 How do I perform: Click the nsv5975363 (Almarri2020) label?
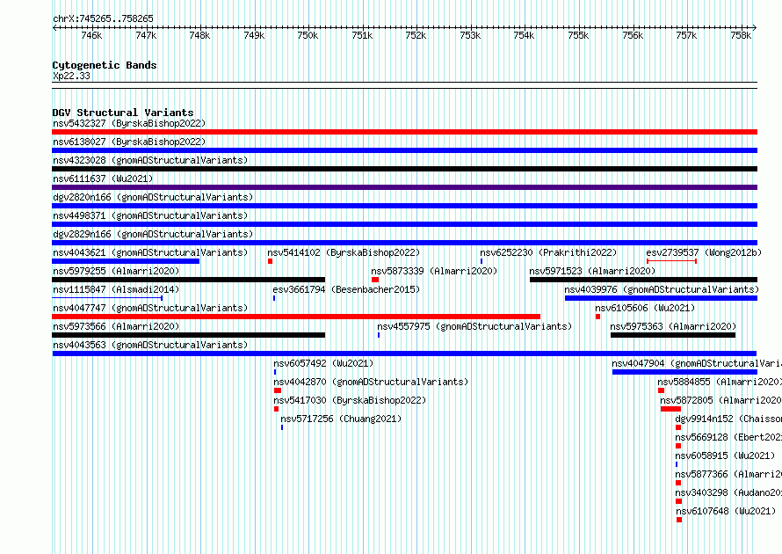pos(673,326)
